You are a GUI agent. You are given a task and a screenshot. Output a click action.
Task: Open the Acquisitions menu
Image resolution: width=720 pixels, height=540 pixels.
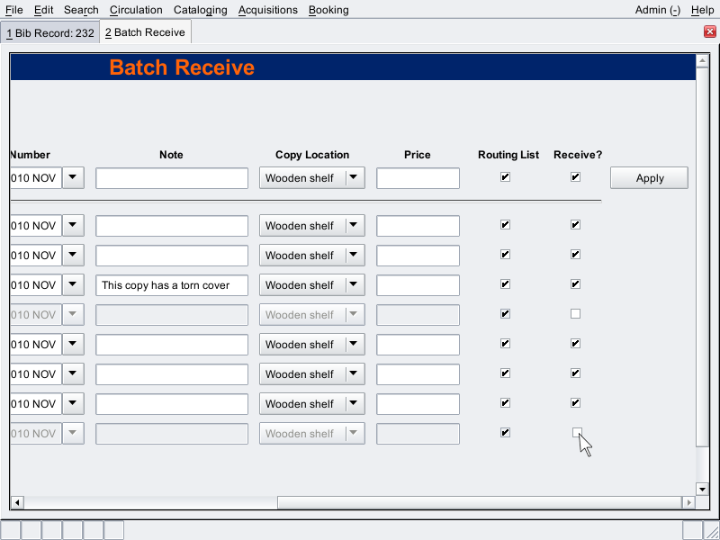click(x=267, y=10)
